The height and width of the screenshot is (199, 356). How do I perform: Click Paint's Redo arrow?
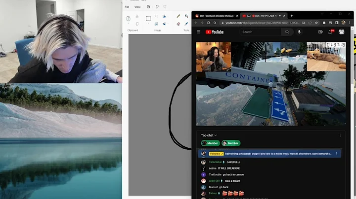[165, 7]
